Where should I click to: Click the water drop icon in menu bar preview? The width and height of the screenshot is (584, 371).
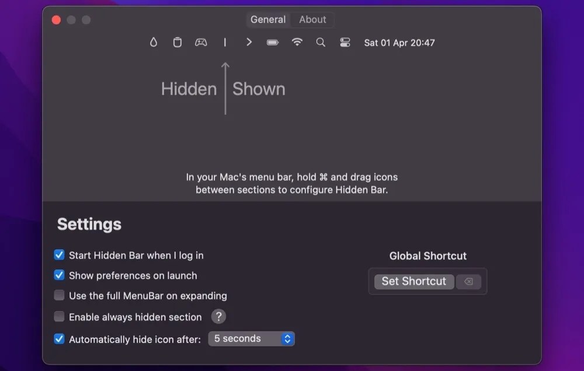click(154, 43)
